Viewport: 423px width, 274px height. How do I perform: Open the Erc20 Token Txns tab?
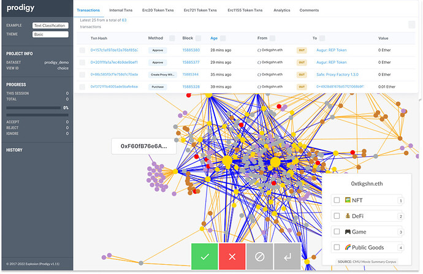point(158,10)
